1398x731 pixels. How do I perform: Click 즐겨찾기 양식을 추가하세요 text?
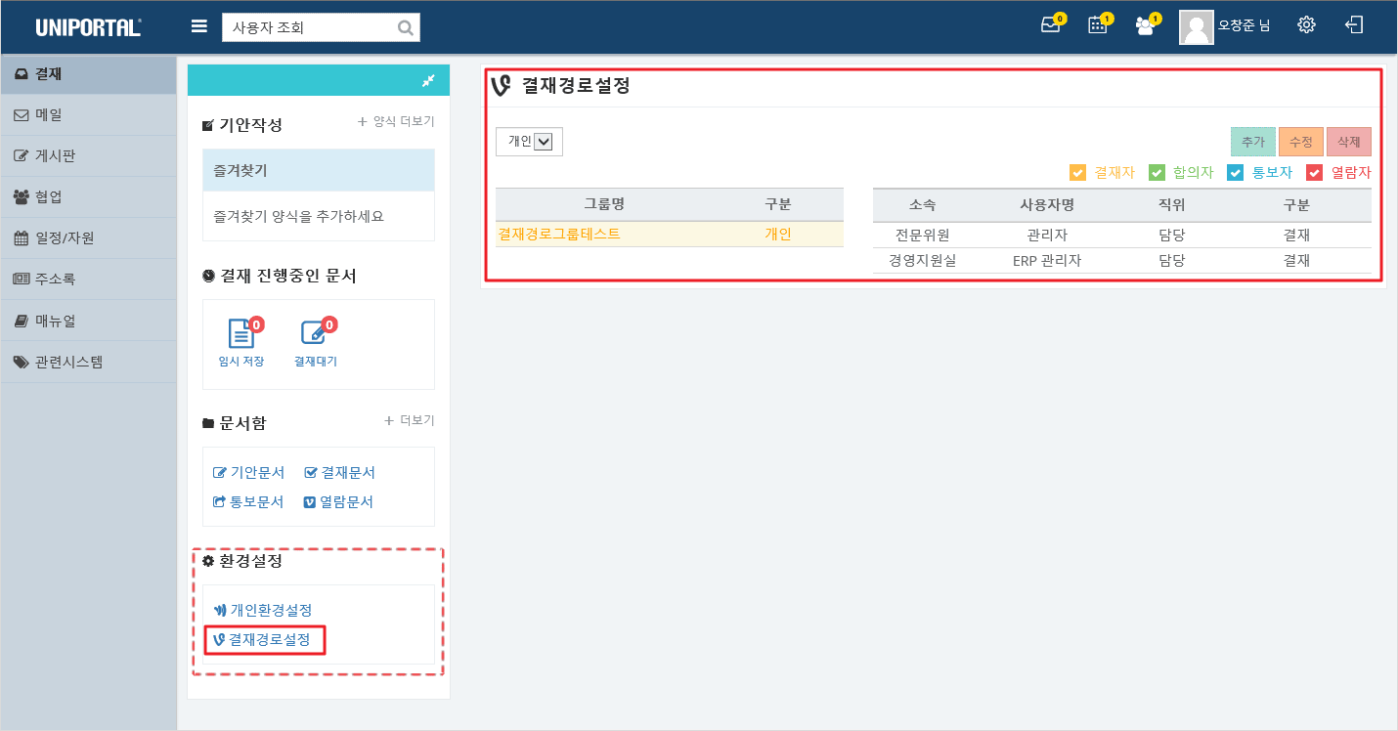299,216
